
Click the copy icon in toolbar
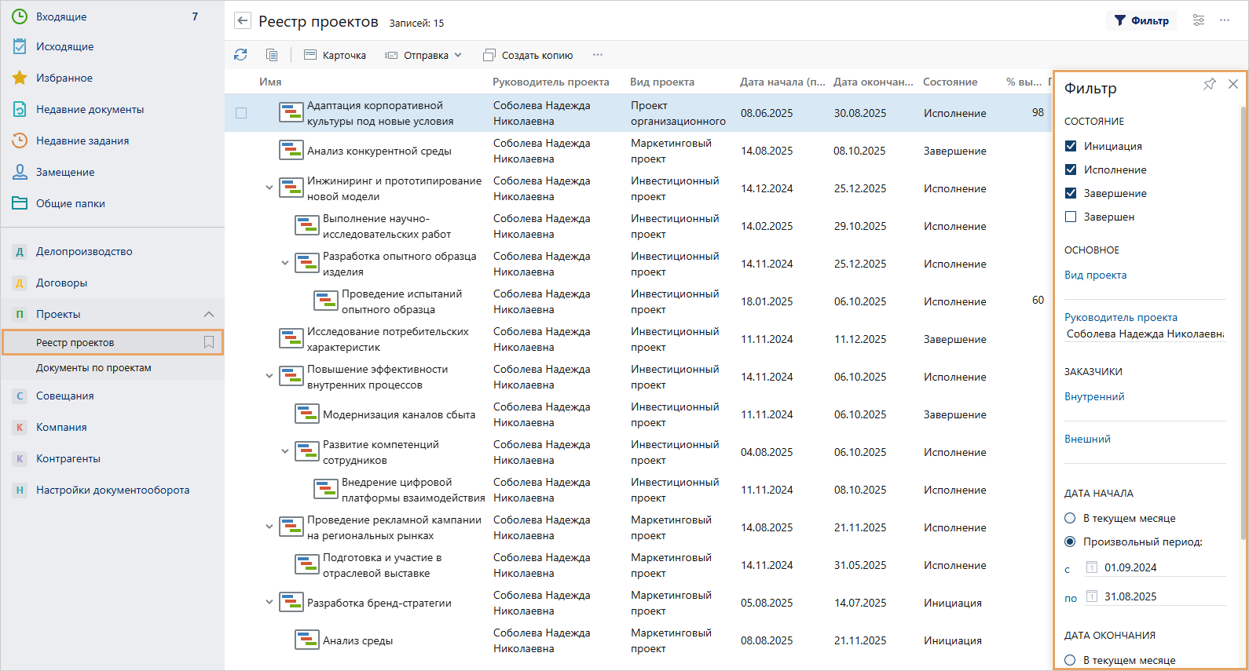tap(272, 55)
